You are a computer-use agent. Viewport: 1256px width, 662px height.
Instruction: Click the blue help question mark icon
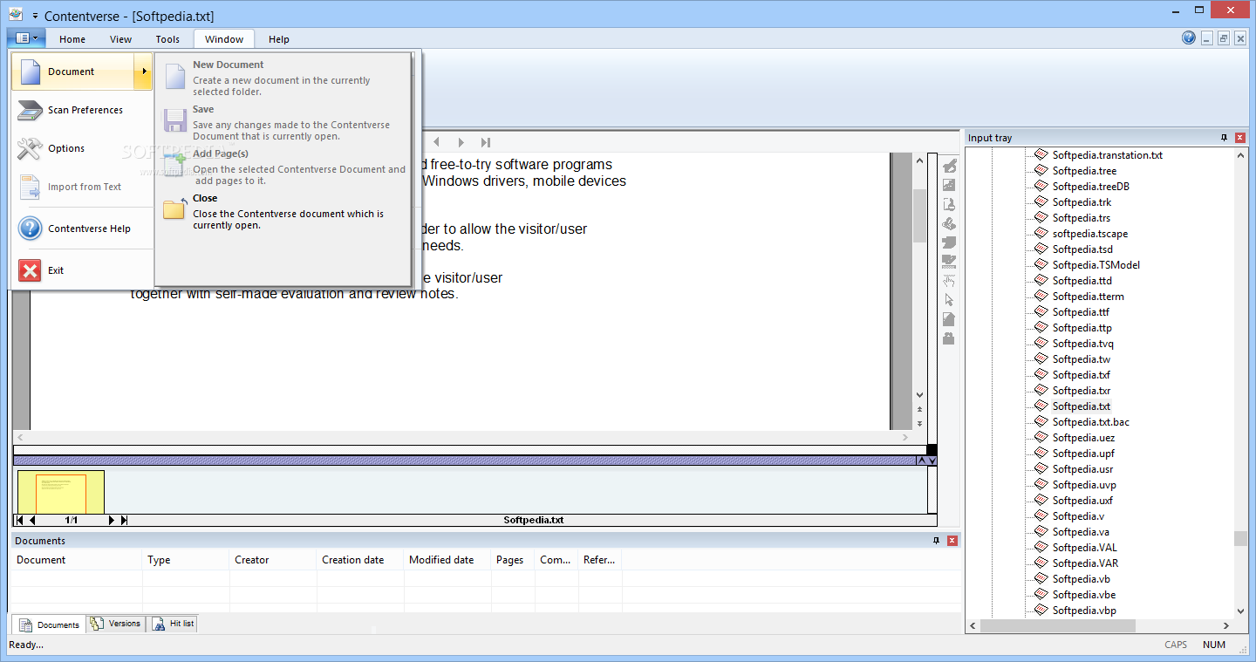click(x=1189, y=38)
